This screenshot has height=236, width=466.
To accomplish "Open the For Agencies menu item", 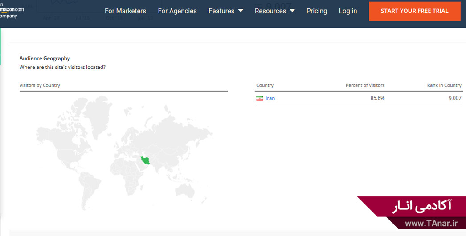I will pyautogui.click(x=177, y=11).
